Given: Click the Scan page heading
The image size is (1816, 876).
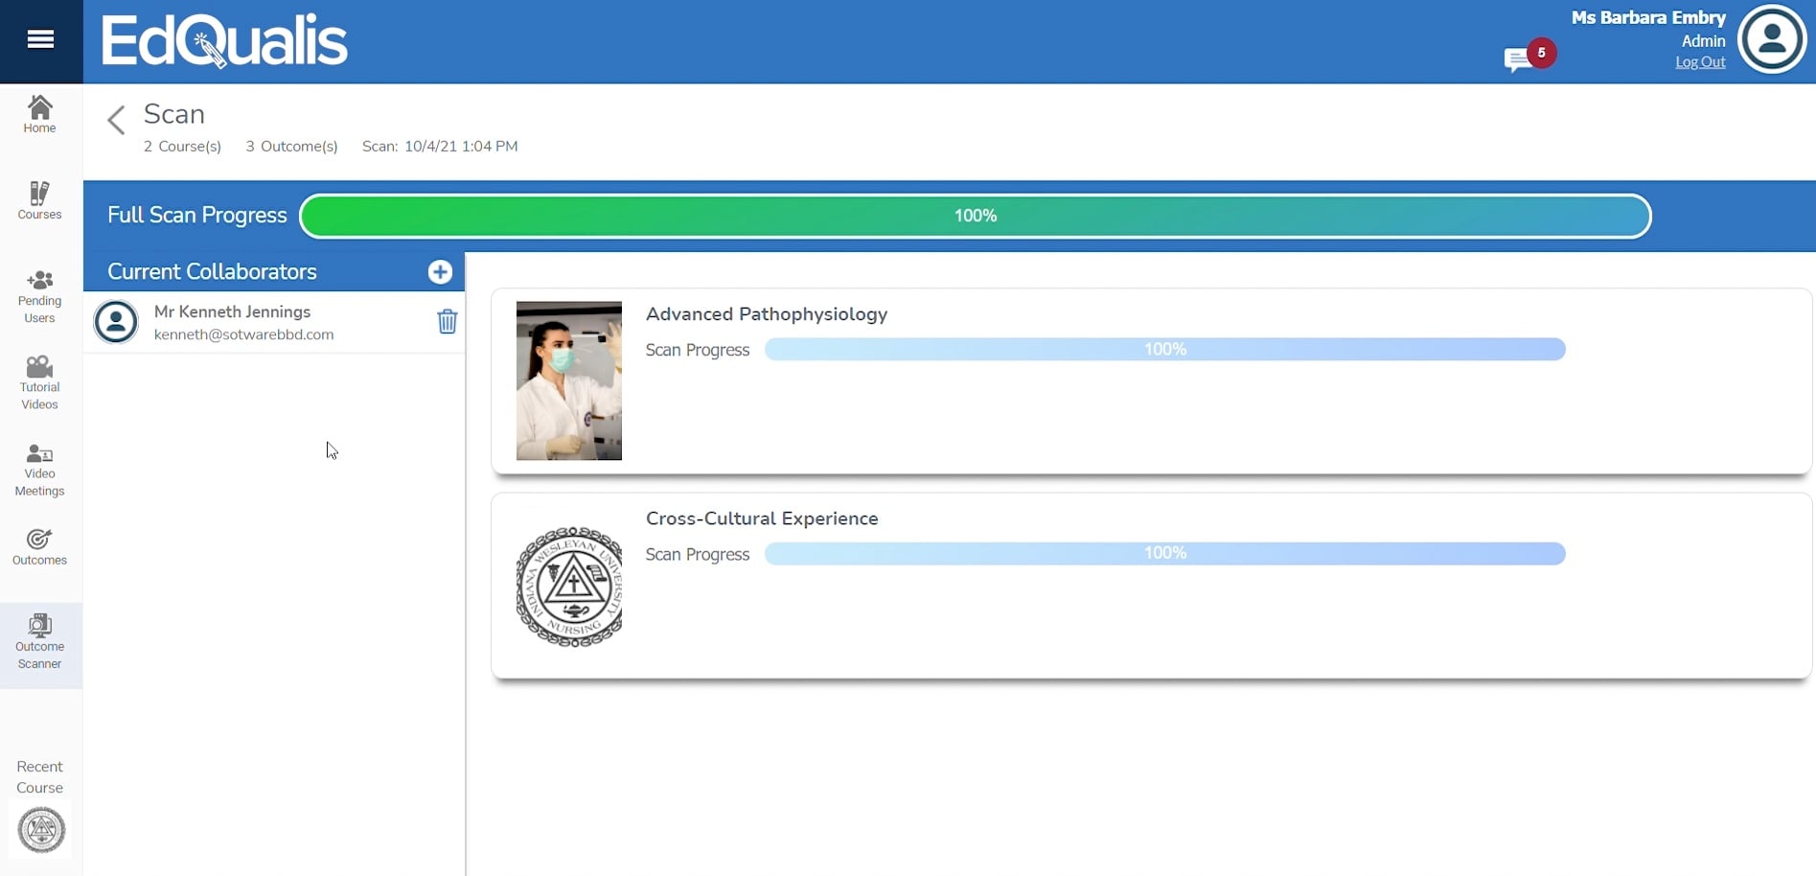Looking at the screenshot, I should tap(174, 114).
